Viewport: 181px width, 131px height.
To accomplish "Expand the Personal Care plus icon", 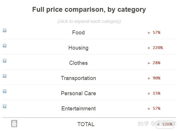I will 5,91.
